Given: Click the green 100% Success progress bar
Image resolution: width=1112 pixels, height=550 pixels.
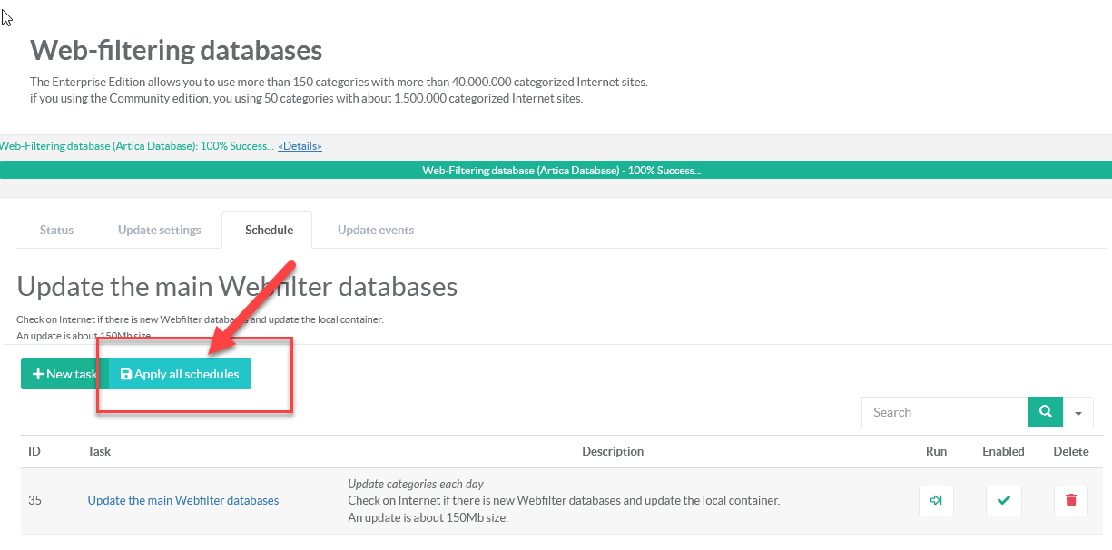Looking at the screenshot, I should point(556,171).
